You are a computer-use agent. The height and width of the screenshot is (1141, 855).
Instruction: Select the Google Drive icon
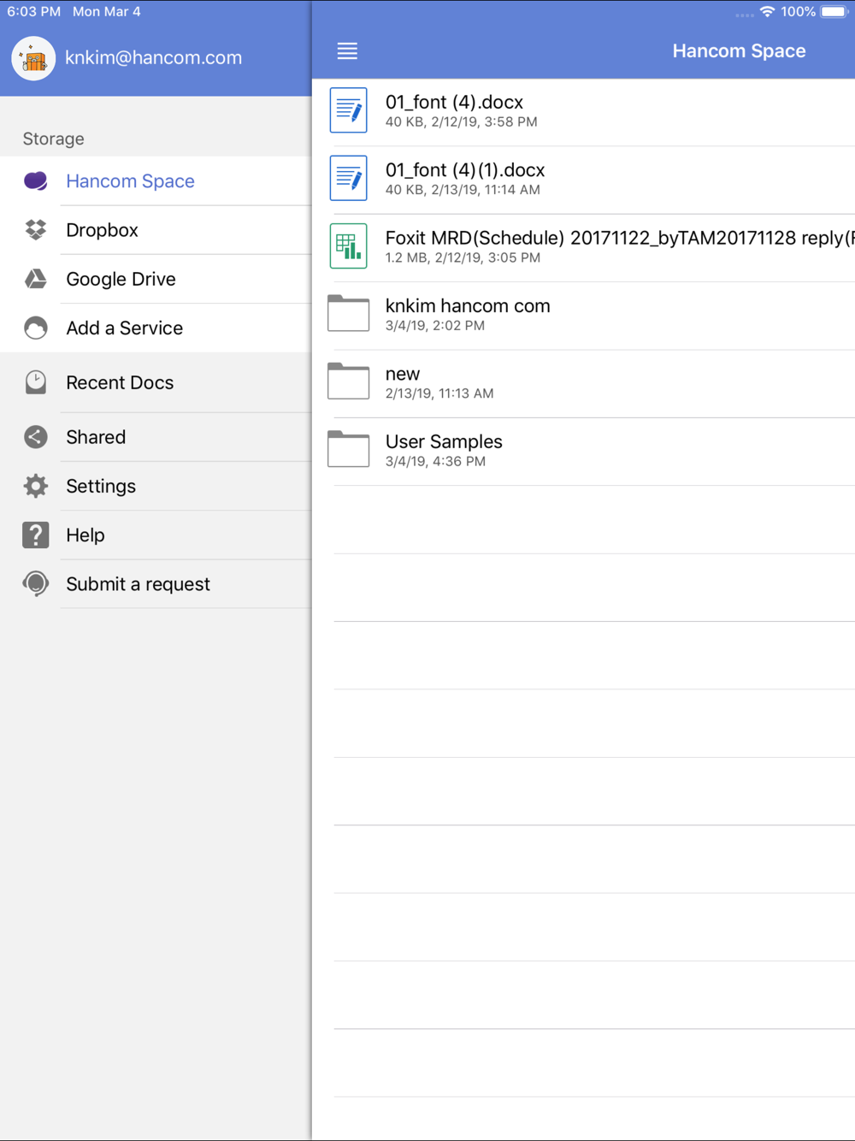tap(36, 279)
